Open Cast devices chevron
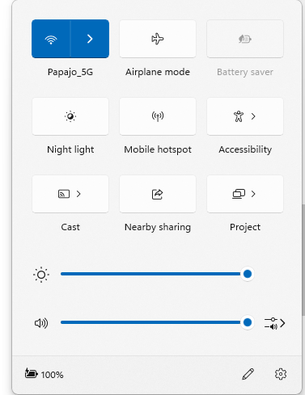Image resolution: width=305 pixels, height=395 pixels. (x=78, y=194)
